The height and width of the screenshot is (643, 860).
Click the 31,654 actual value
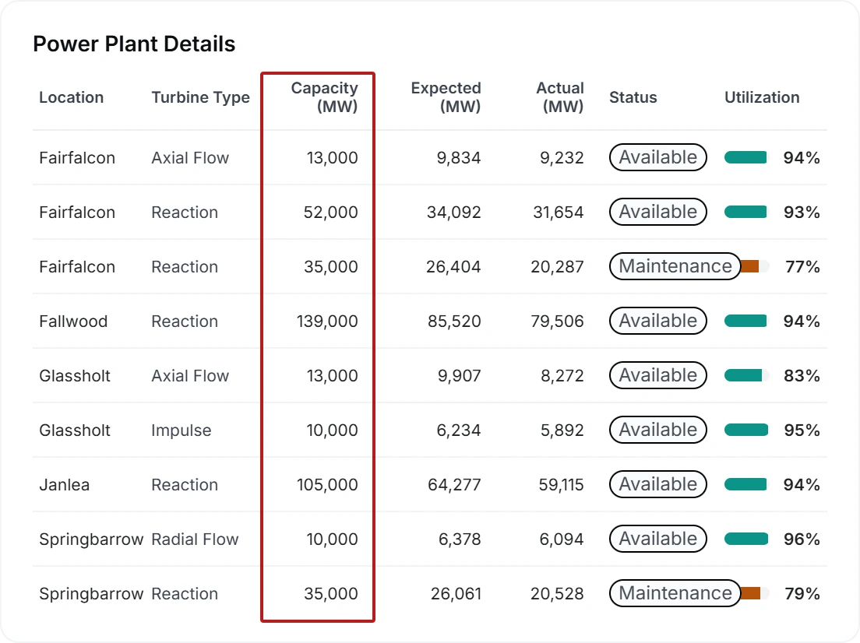[x=559, y=213]
